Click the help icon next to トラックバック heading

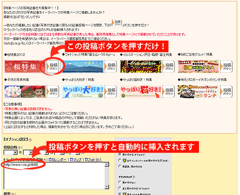click(134, 177)
